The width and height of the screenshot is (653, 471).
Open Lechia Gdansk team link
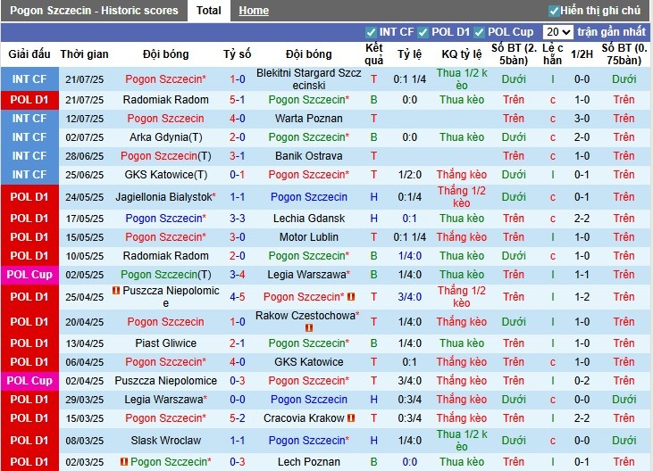(309, 219)
